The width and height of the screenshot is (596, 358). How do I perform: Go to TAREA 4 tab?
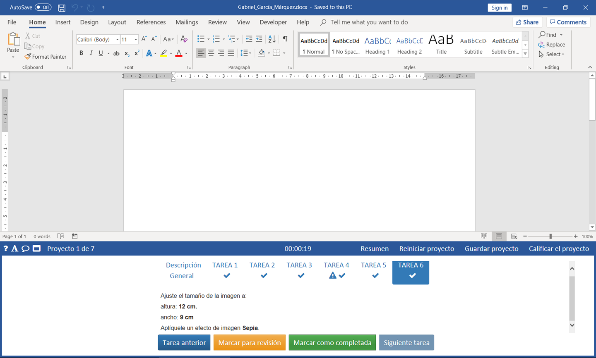(336, 270)
